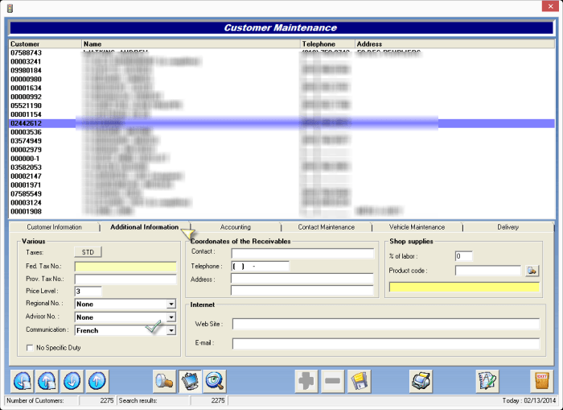Click yellow product description field
Image resolution: width=563 pixels, height=410 pixels.
(464, 287)
